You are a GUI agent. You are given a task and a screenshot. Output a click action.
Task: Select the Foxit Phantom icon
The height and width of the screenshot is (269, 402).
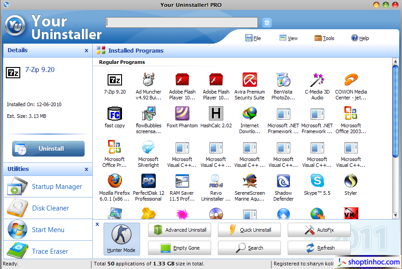point(182,113)
